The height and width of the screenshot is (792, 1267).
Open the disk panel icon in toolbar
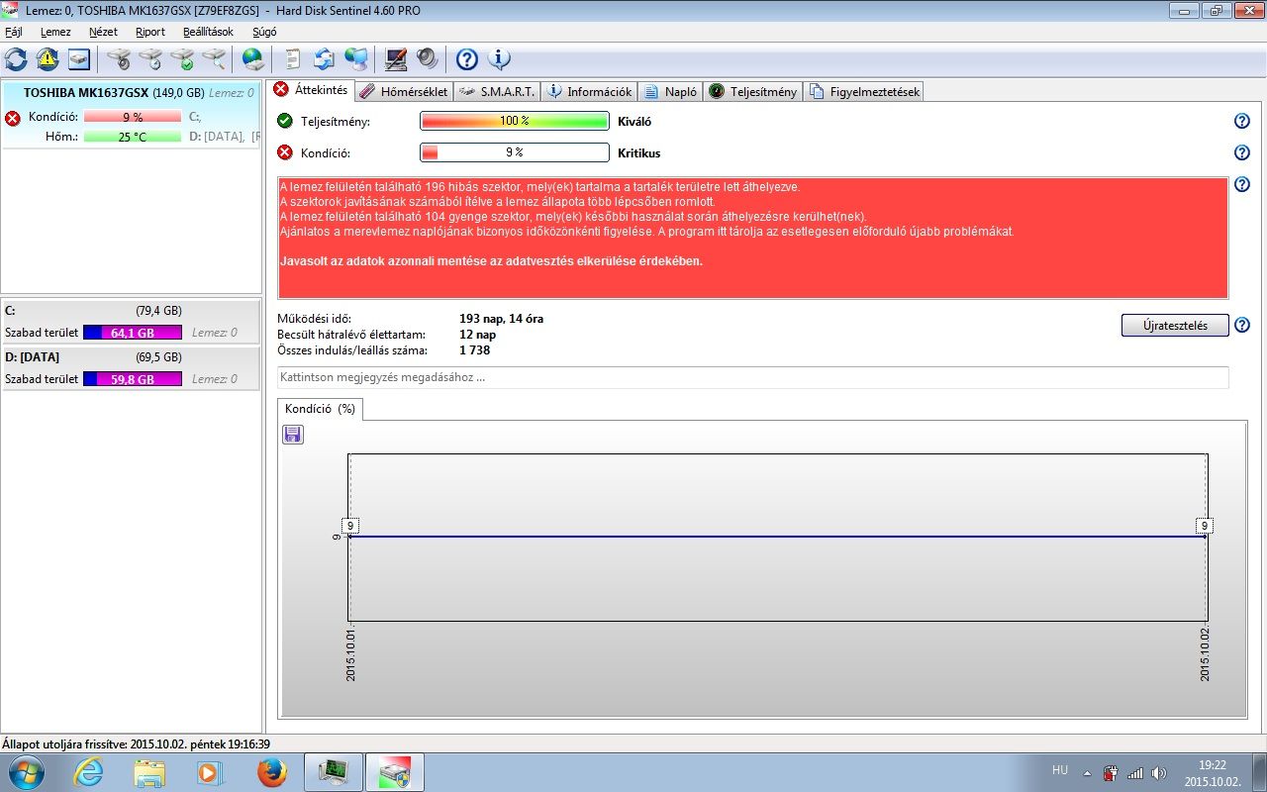(79, 59)
